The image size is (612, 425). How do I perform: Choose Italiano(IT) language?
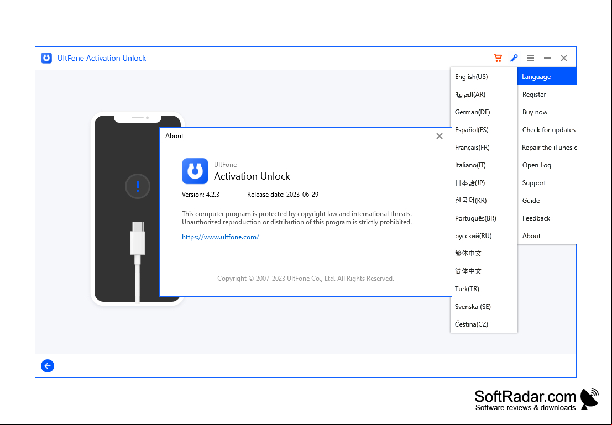484,165
